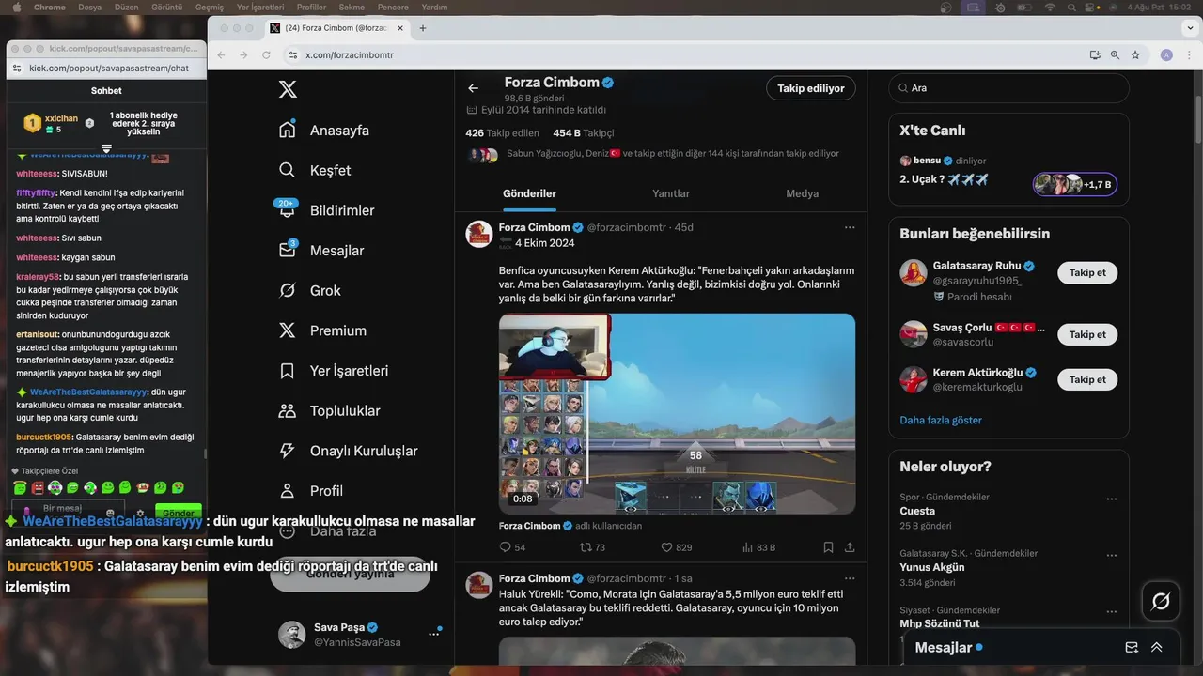Reply to the Kerem Aktürkoğlu post
Image resolution: width=1203 pixels, height=676 pixels.
[512, 547]
